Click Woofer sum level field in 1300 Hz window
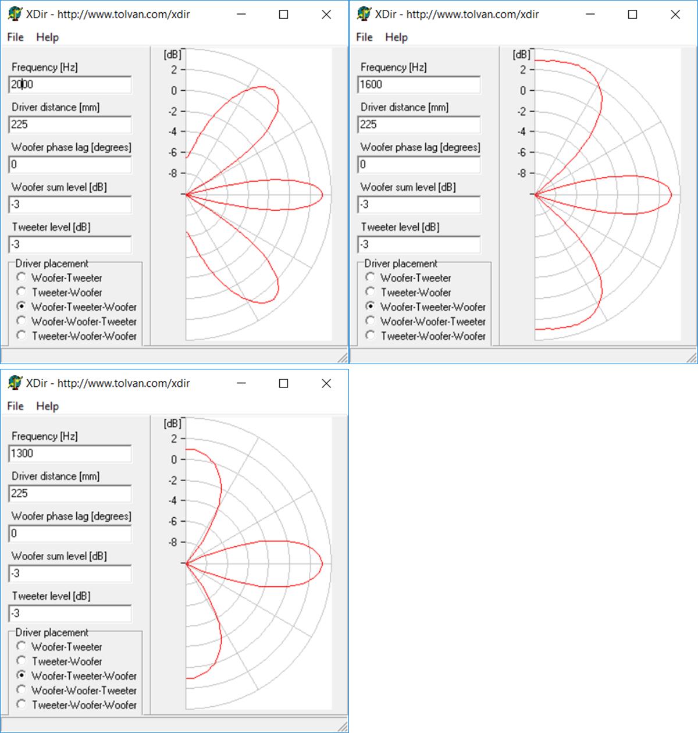This screenshot has height=733, width=698. point(70,574)
